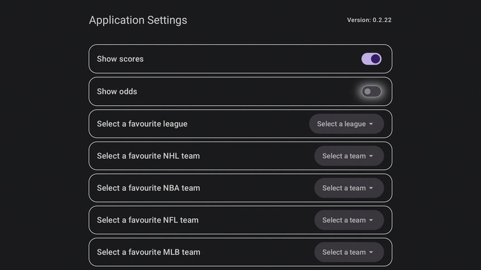Open the NHL team dropdown

tap(349, 156)
